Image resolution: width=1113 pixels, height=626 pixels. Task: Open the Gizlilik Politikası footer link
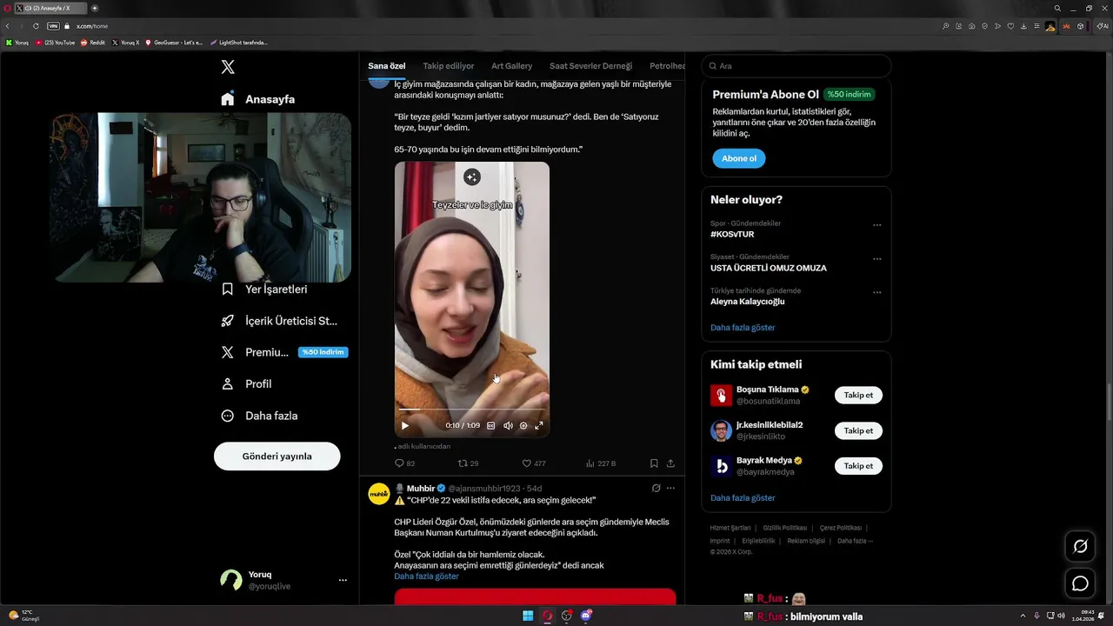(x=785, y=528)
